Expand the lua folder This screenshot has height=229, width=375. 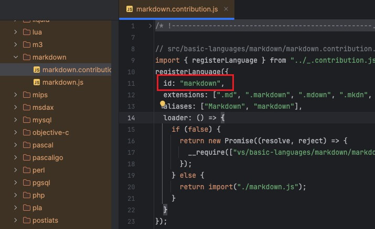[x=16, y=32]
